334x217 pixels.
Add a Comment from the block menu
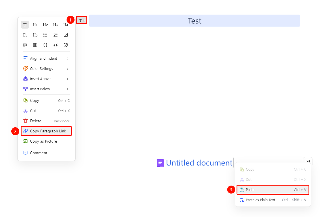pyautogui.click(x=46, y=153)
